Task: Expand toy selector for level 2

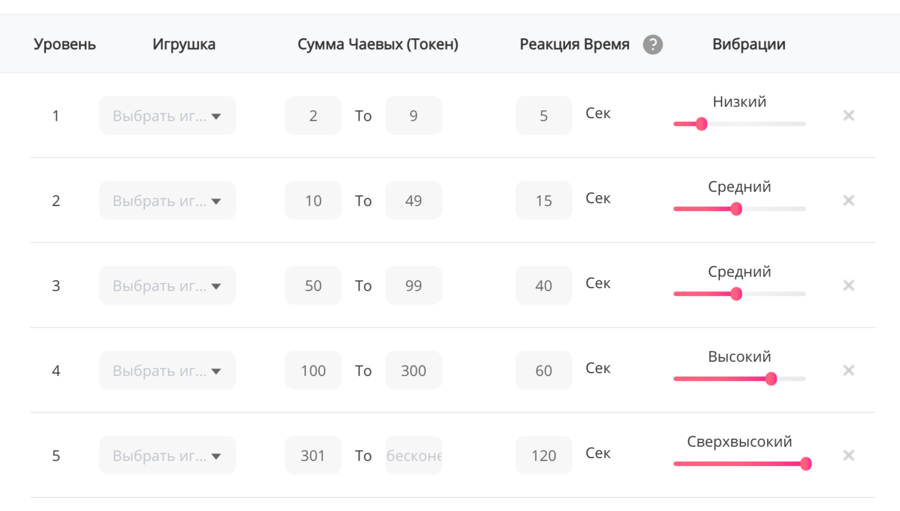Action: 167,201
